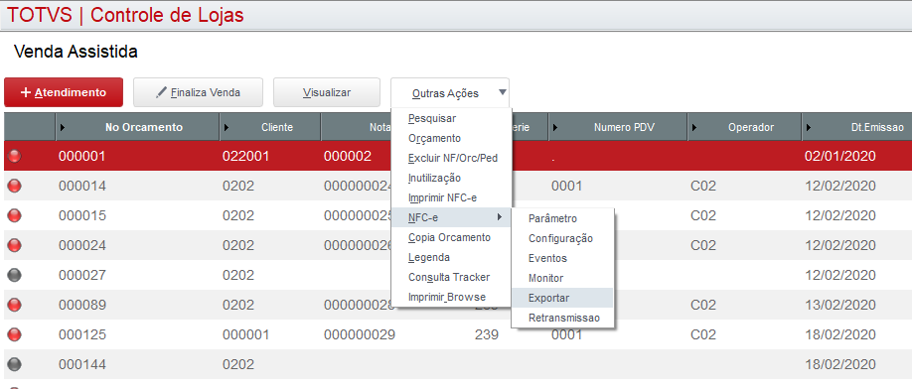Click the red status icon of row 000024

(x=15, y=245)
